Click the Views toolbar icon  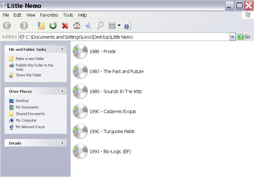(112, 26)
